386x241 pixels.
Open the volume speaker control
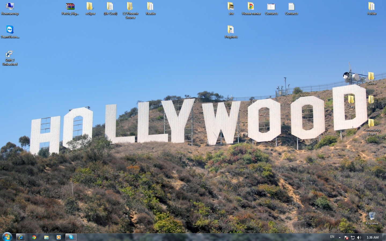(359, 238)
